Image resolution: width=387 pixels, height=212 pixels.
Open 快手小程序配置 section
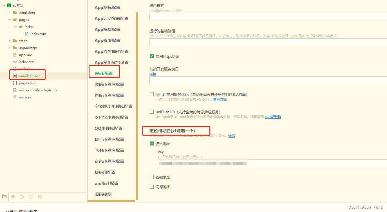109,140
